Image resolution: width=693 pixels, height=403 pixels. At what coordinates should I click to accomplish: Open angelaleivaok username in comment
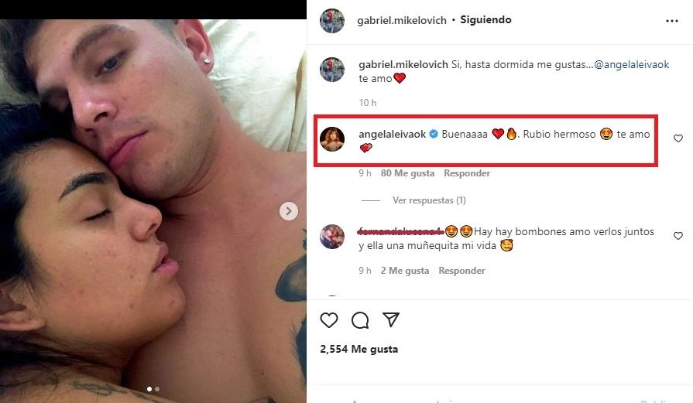[393, 134]
